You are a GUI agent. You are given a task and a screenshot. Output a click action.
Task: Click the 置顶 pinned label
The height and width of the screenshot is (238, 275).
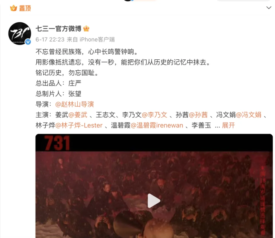tap(25, 8)
